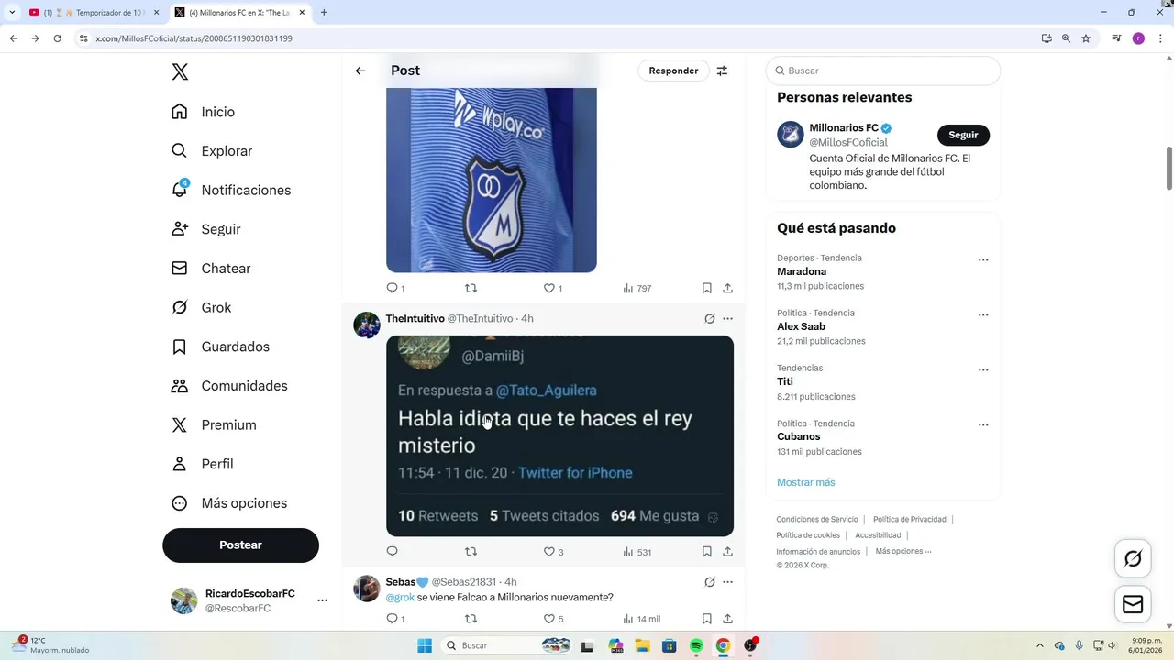The width and height of the screenshot is (1174, 660).
Task: Open the floating messages envelope button
Action: (x=1133, y=604)
